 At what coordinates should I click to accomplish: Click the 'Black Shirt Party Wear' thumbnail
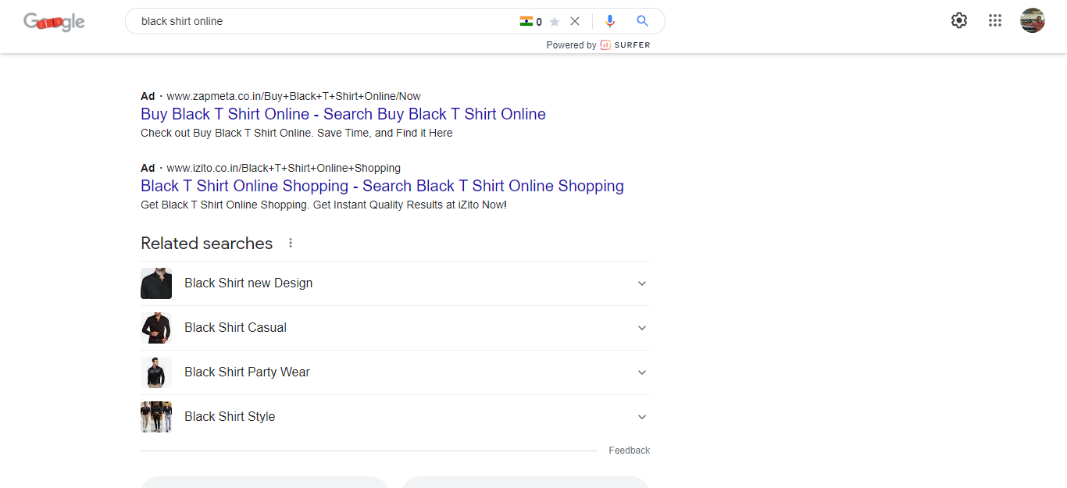click(x=156, y=372)
